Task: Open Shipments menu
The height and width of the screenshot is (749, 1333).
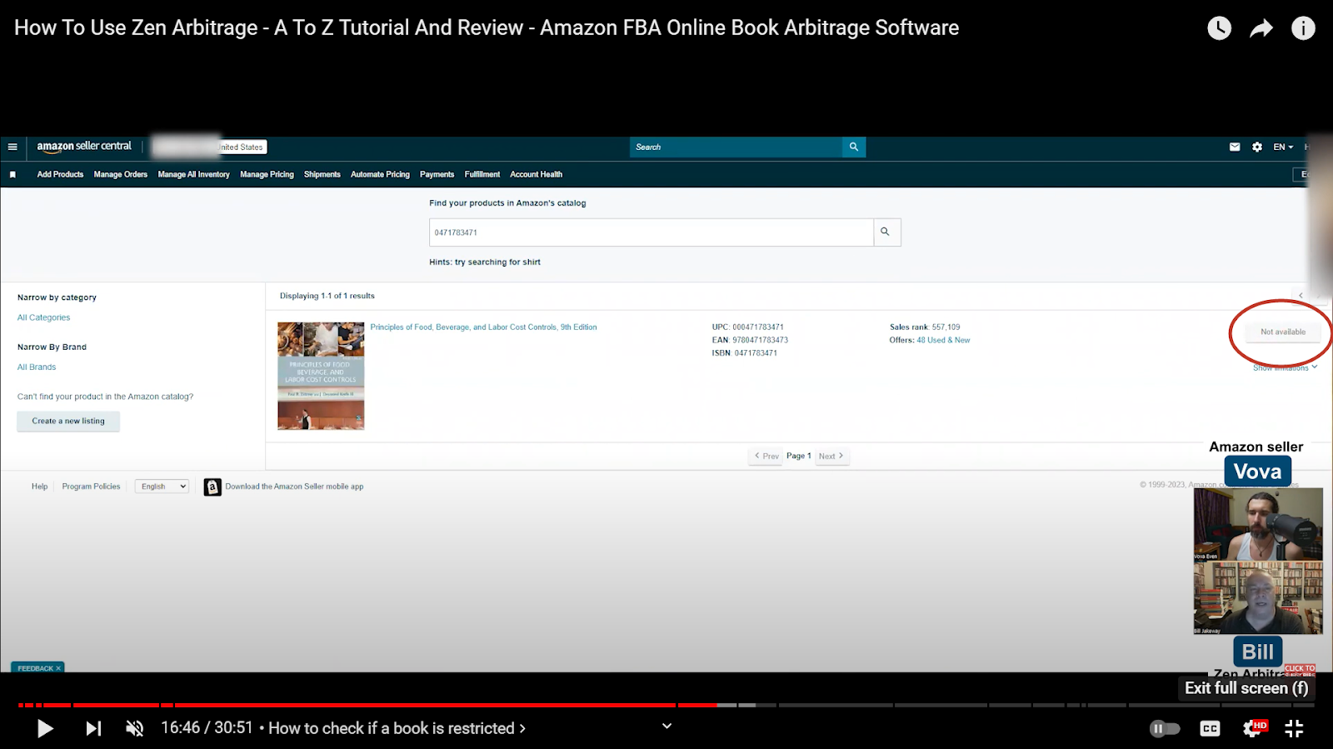Action: tap(322, 174)
